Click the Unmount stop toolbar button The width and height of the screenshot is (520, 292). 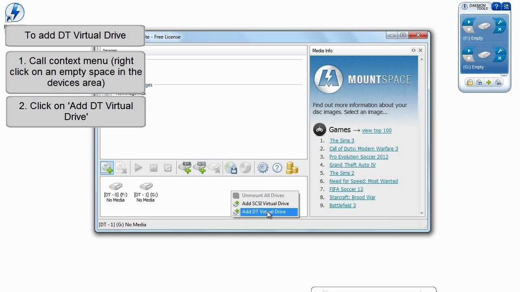[x=153, y=168]
